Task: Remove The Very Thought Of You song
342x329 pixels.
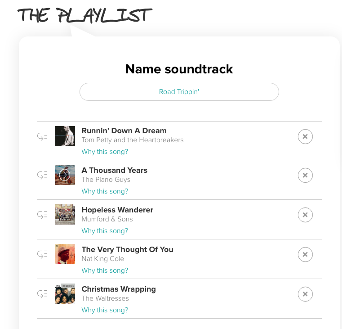Action: click(x=305, y=255)
